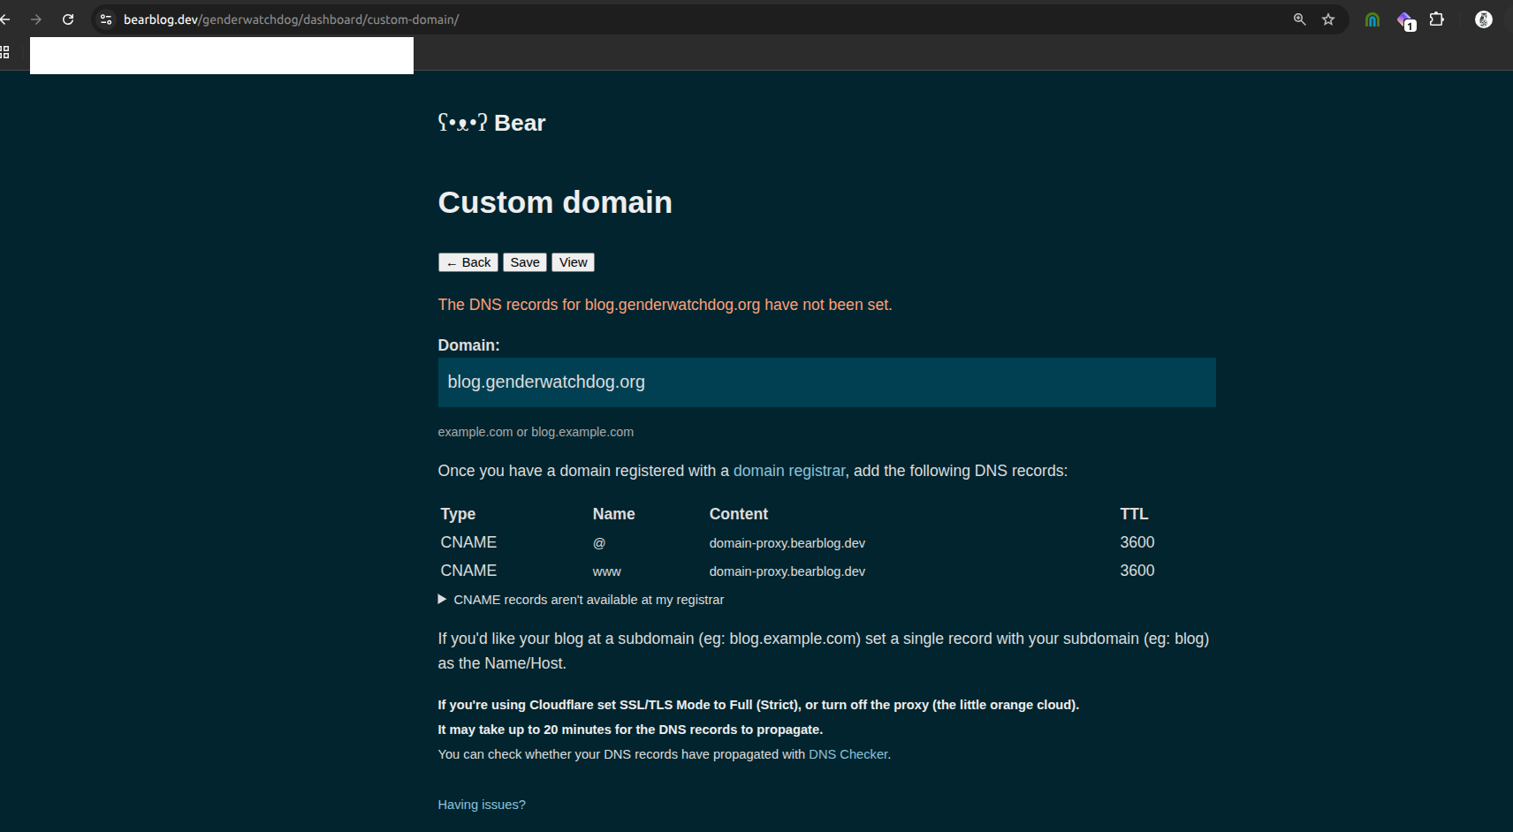
Task: Click the green arch-shaped extension icon
Action: (x=1372, y=19)
